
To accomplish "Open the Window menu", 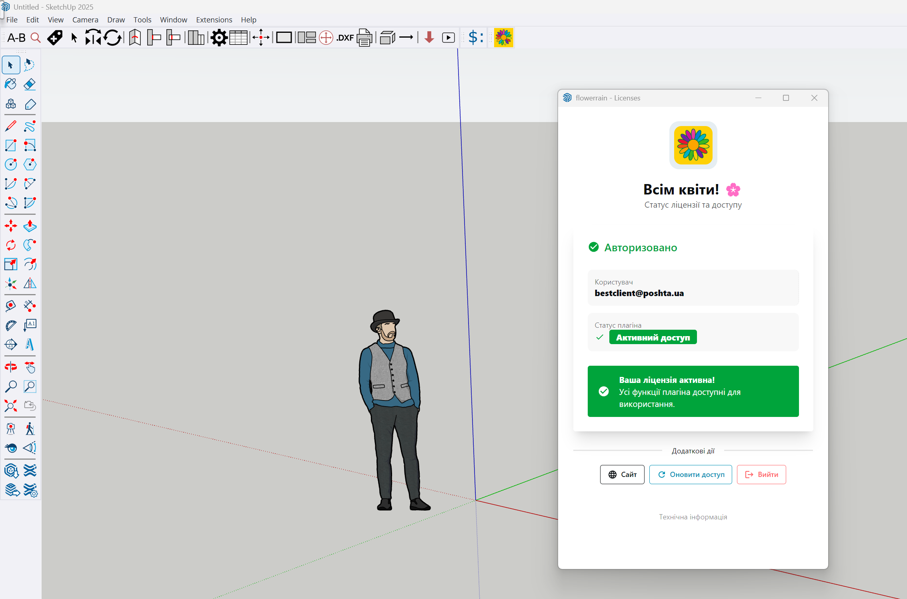I will tap(173, 20).
